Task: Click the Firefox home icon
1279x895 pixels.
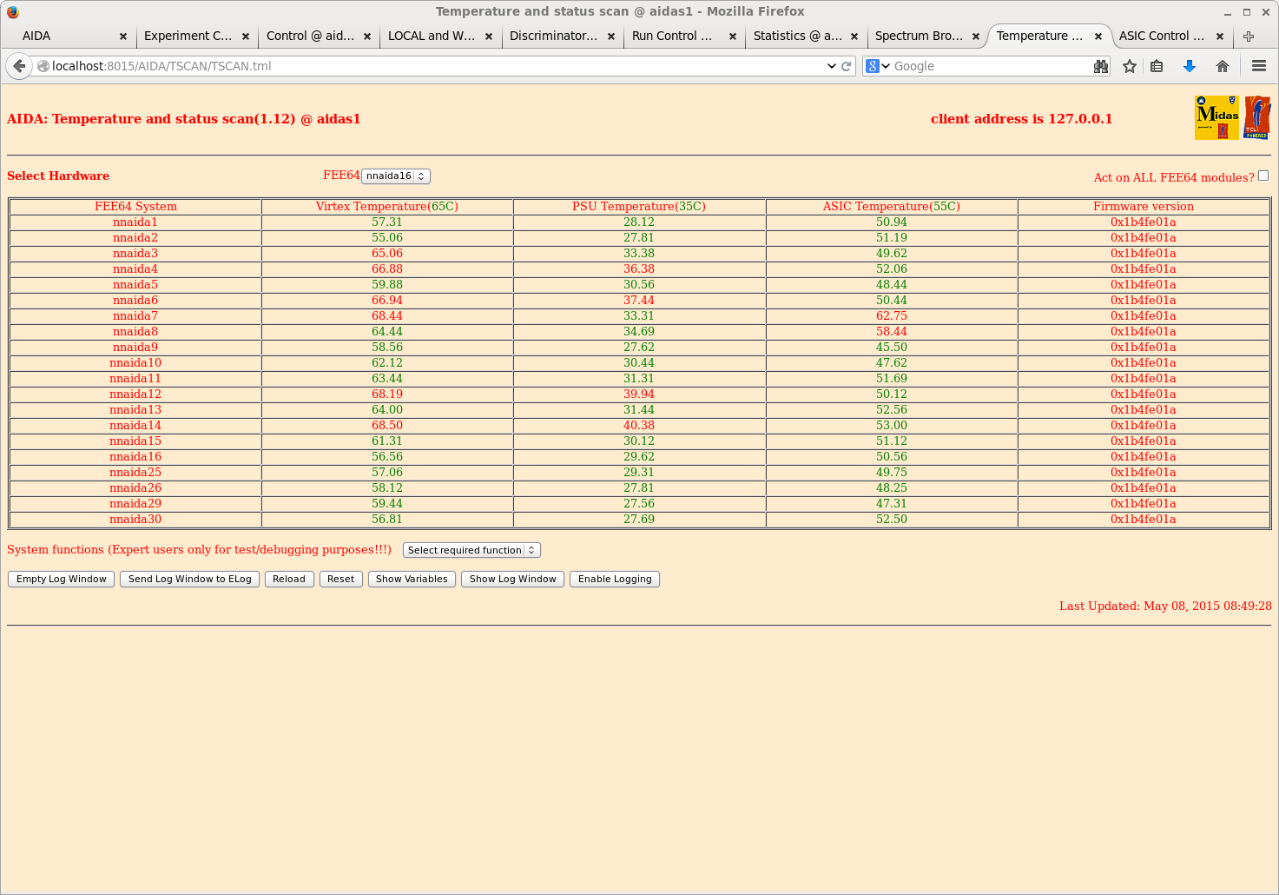Action: click(1223, 66)
